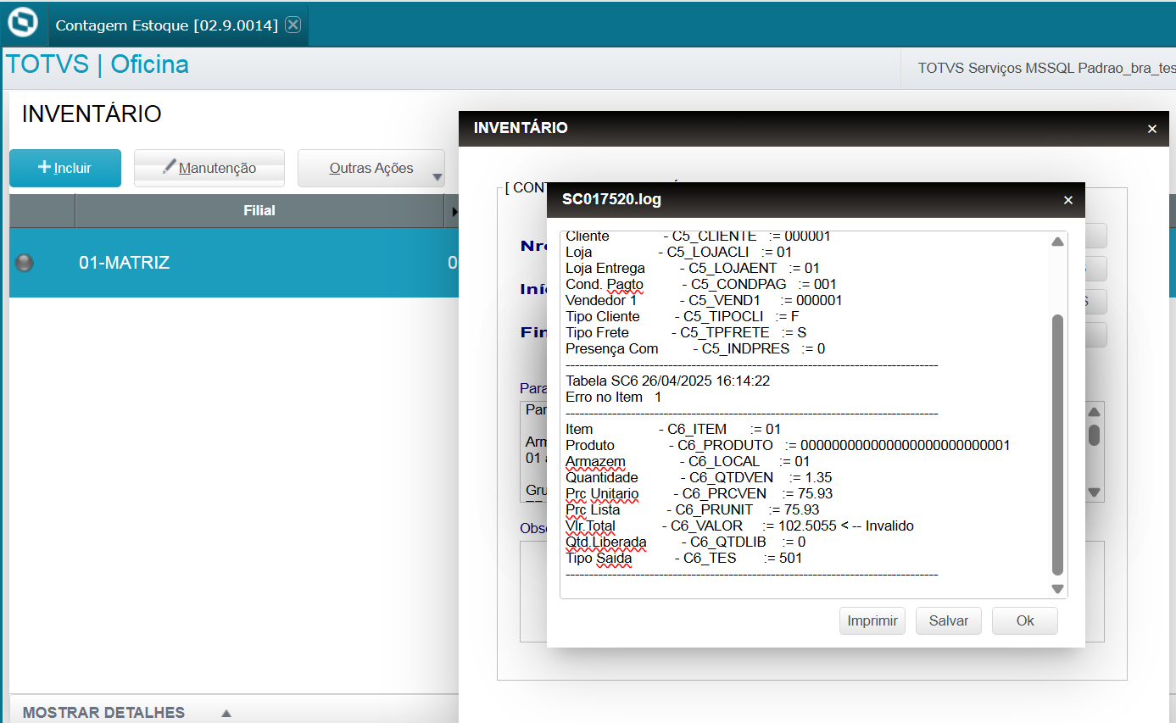Confirm the log dialog with Ok
The height and width of the screenshot is (723, 1176).
coord(1025,620)
